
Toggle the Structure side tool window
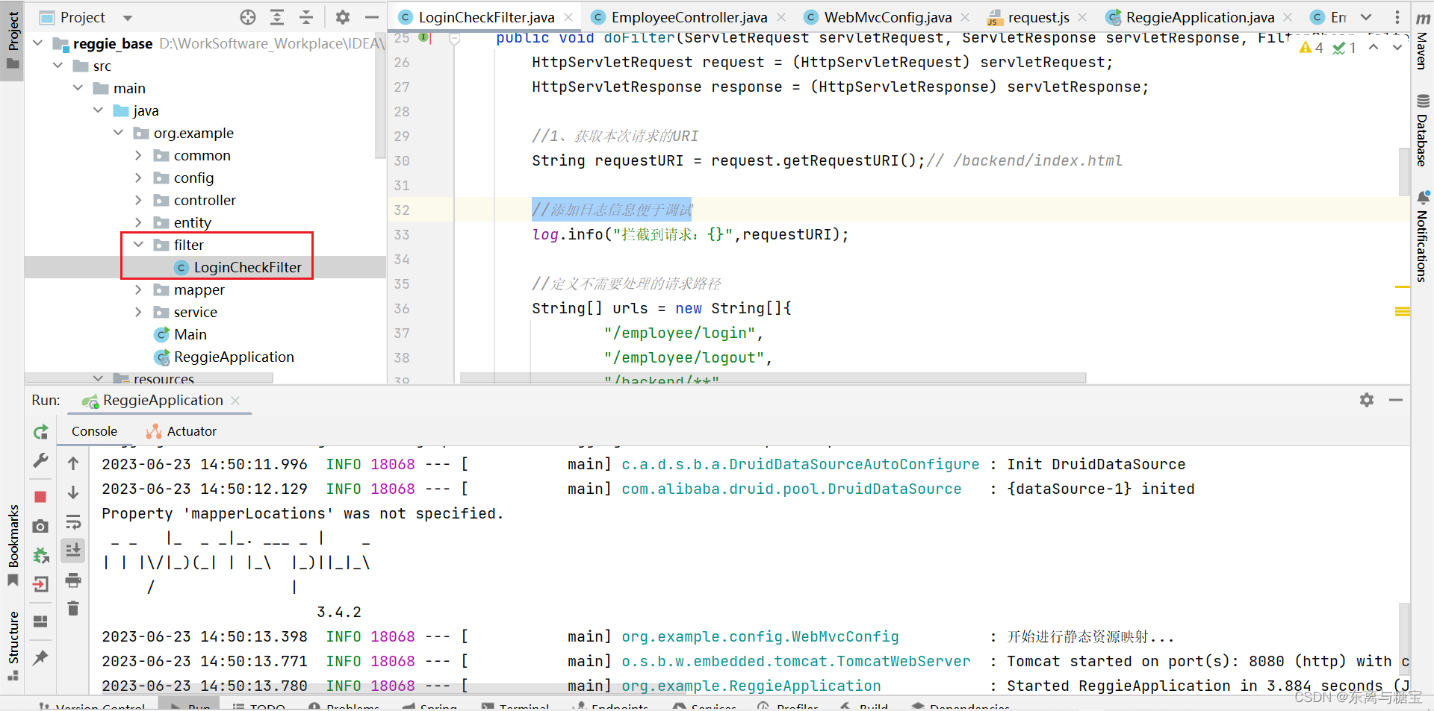coord(13,645)
